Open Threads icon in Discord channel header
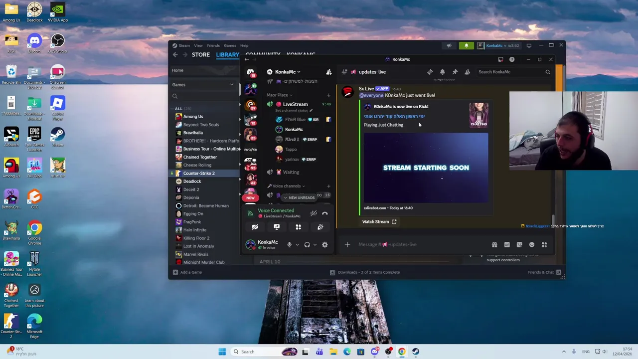Screen dimensions: 638x359 pyautogui.click(x=430, y=72)
